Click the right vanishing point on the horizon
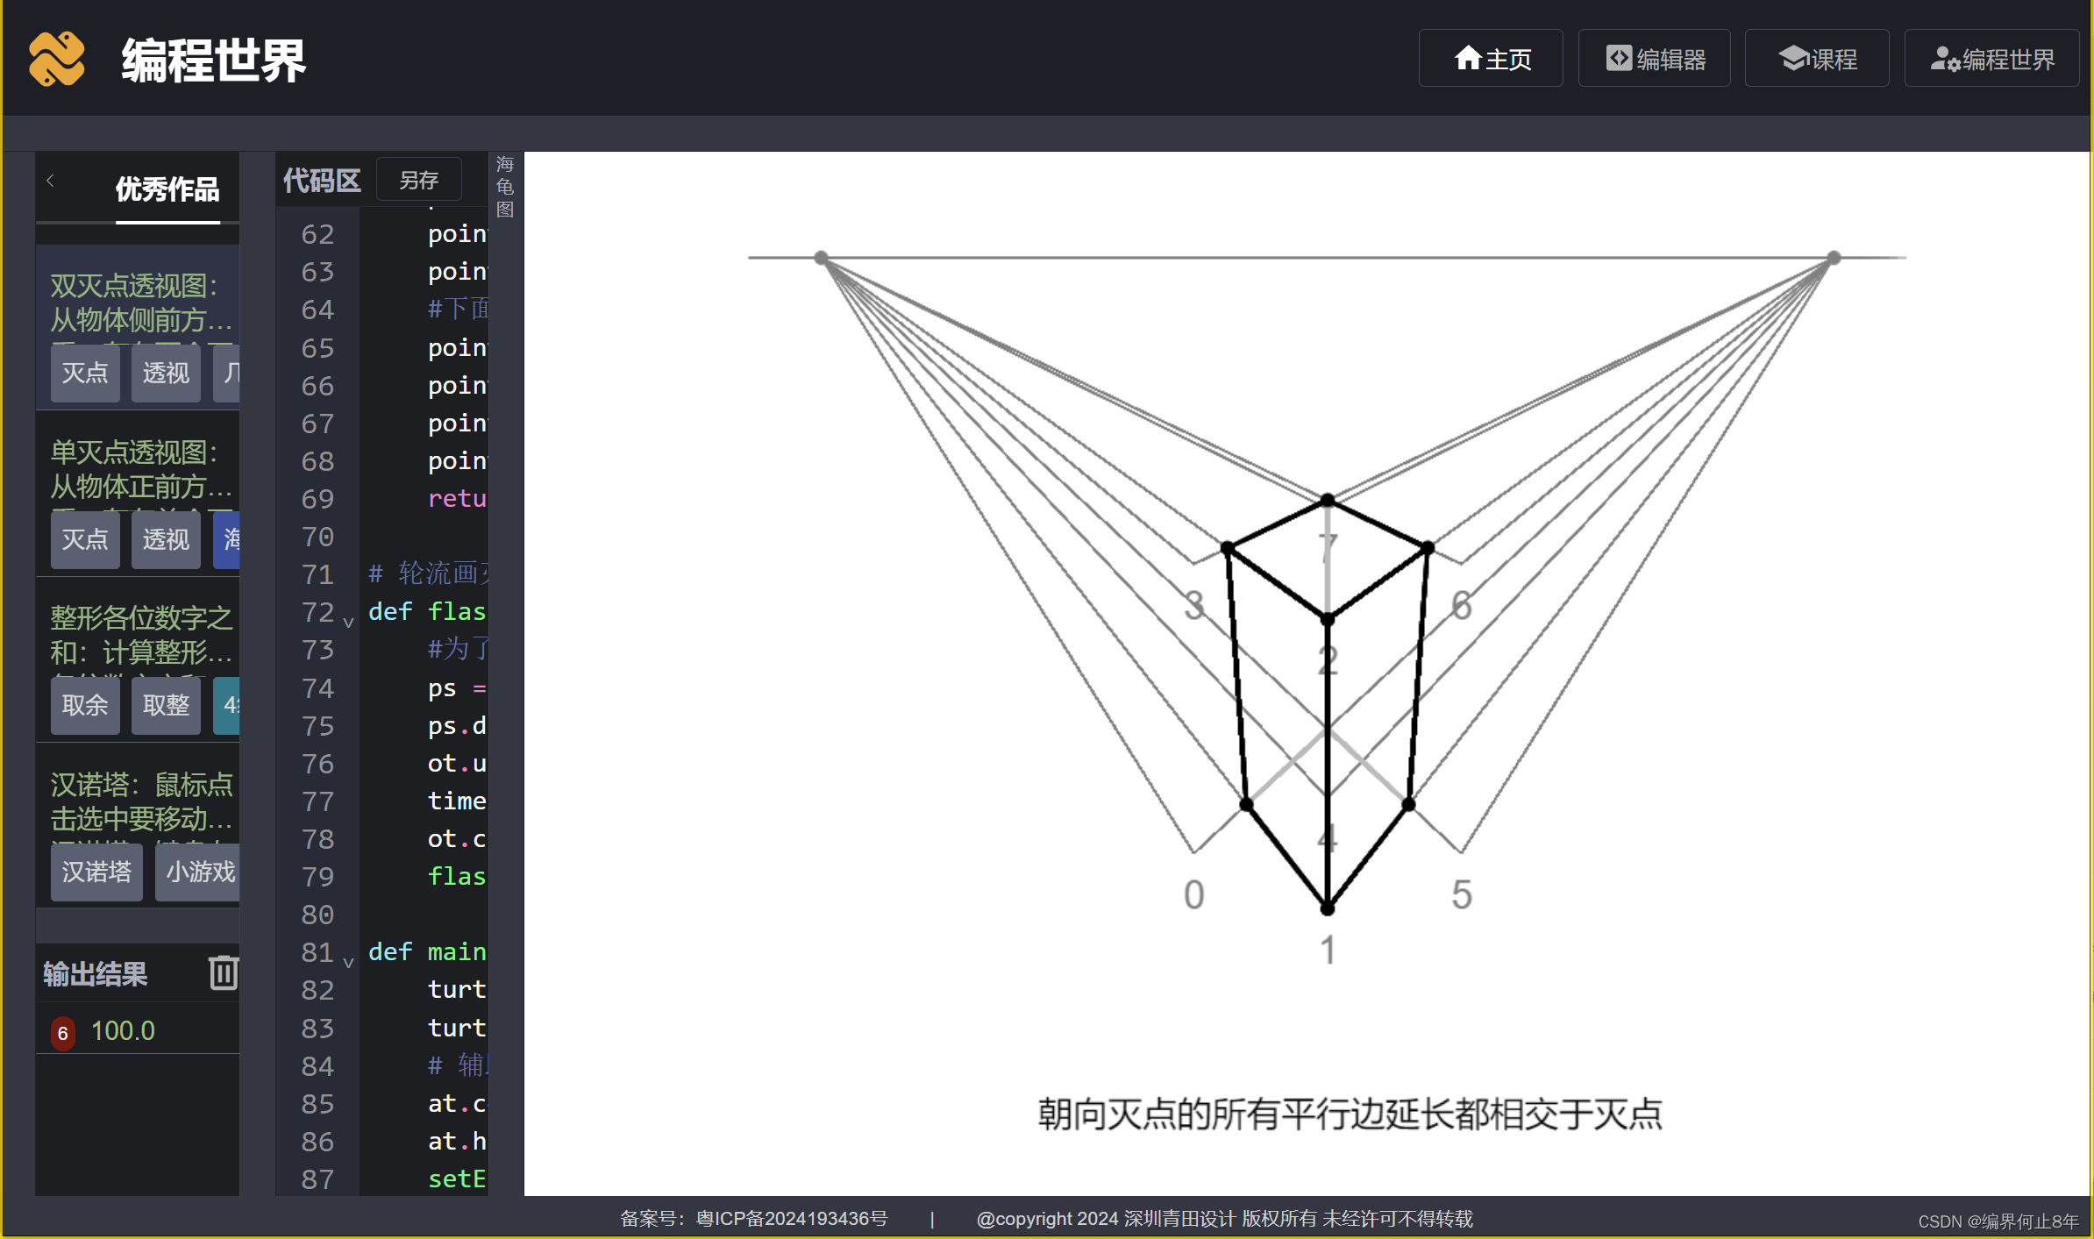The height and width of the screenshot is (1239, 2094). 1834,258
